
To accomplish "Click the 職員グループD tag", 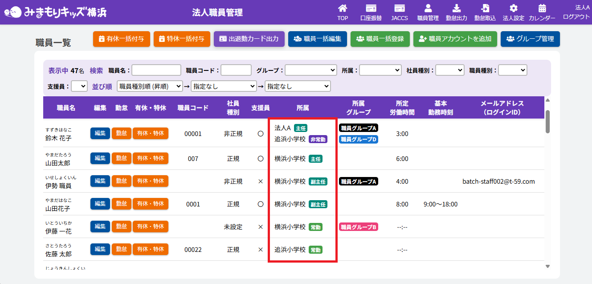I will click(359, 140).
